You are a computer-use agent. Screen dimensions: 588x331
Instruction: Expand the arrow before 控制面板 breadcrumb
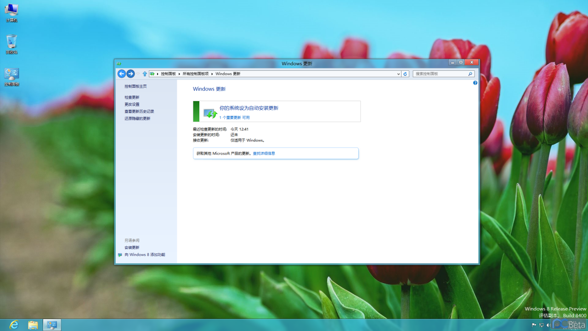158,74
